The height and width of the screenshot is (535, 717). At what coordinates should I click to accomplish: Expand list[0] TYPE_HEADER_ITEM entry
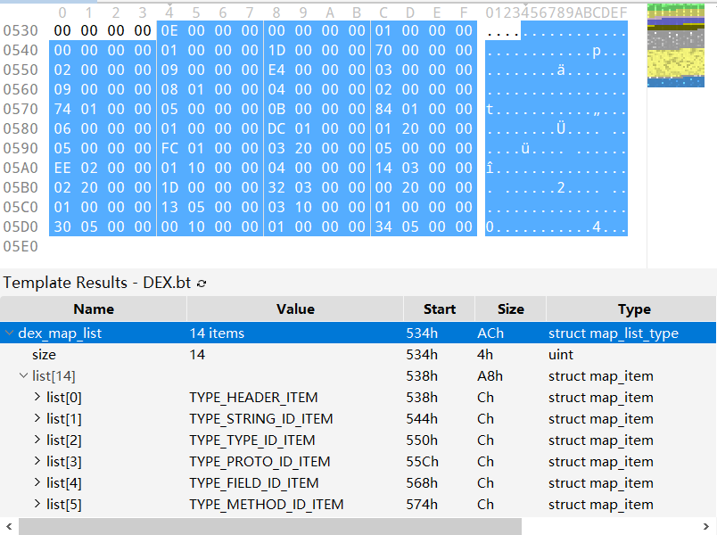pyautogui.click(x=37, y=397)
